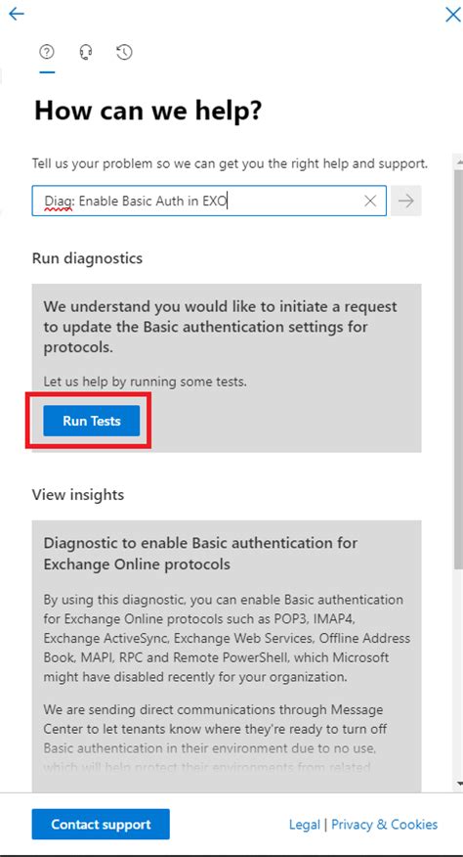Go back using the left arrow icon
The image size is (463, 857).
pos(17,14)
